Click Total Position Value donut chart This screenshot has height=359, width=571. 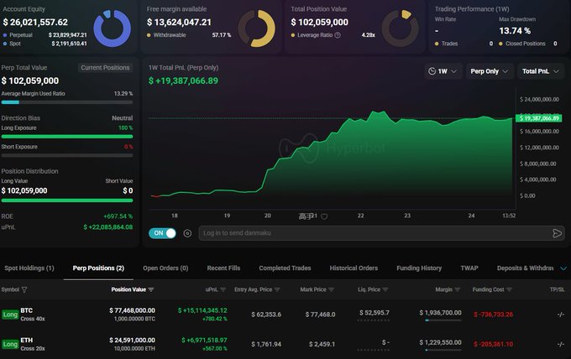point(401,29)
